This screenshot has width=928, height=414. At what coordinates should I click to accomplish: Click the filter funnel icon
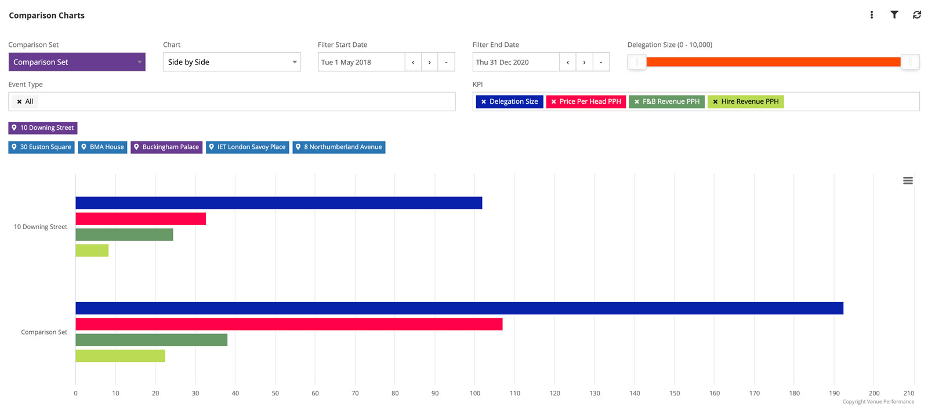[894, 15]
